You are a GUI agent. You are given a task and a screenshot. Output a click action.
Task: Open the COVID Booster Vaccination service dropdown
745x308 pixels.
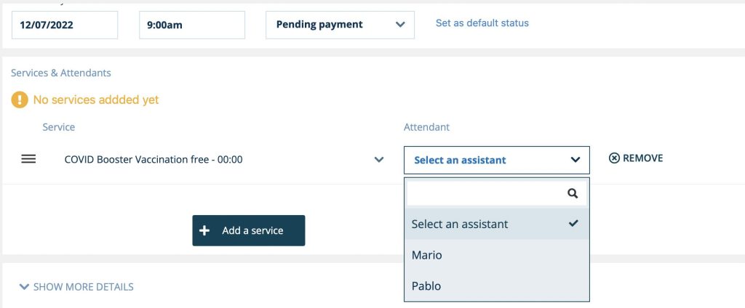[x=224, y=160]
